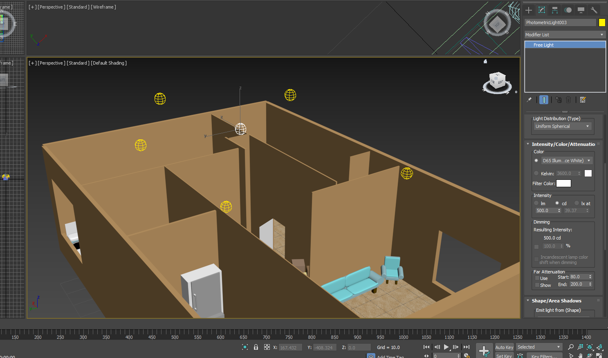Select the Zoom All navigation tool
608x358 pixels.
pyautogui.click(x=580, y=347)
